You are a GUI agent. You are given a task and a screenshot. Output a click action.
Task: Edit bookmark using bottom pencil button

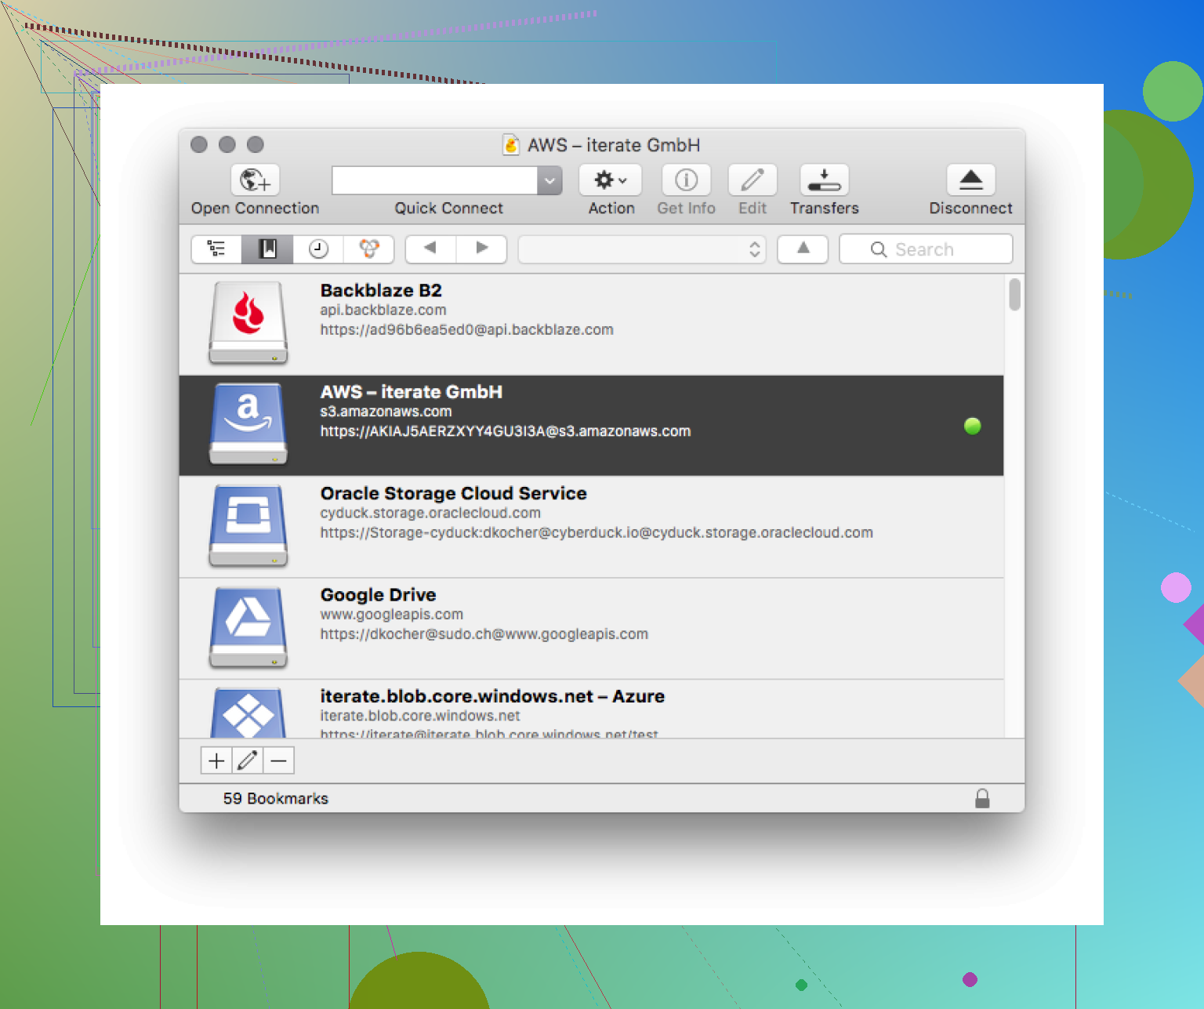tap(248, 760)
